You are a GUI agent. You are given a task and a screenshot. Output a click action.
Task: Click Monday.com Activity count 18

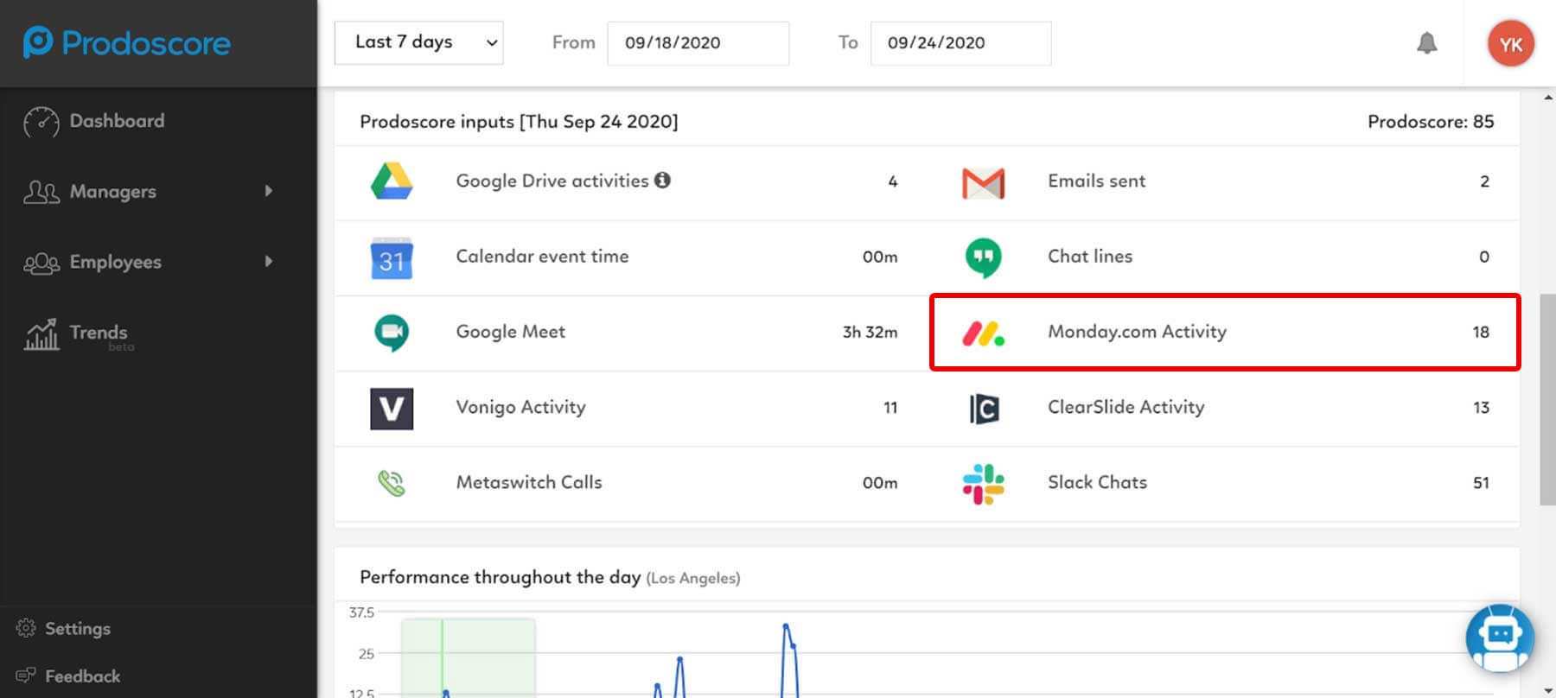pos(1481,332)
